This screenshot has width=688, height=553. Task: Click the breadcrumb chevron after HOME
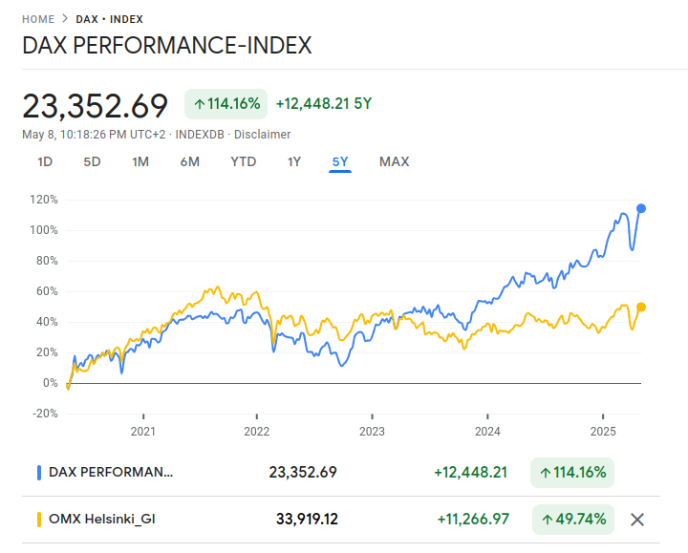(65, 19)
